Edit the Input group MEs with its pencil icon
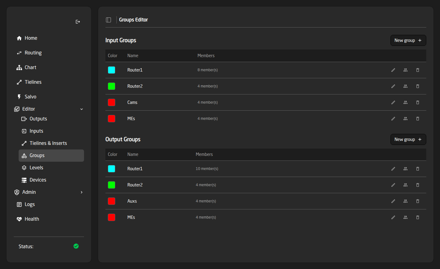The width and height of the screenshot is (440, 269). [x=393, y=119]
